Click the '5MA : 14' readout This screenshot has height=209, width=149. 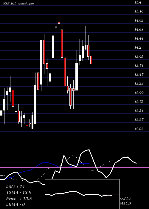click(x=15, y=187)
